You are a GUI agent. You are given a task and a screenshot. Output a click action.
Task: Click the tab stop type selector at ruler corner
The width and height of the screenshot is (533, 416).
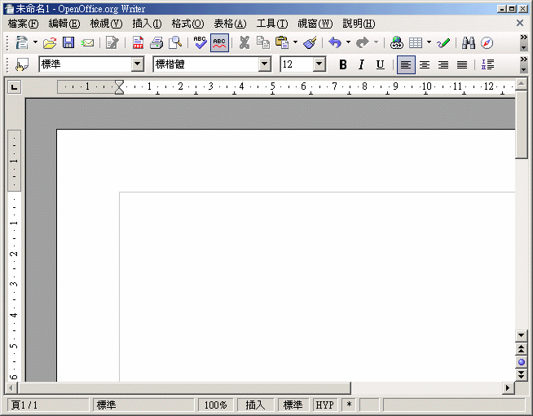pos(15,87)
